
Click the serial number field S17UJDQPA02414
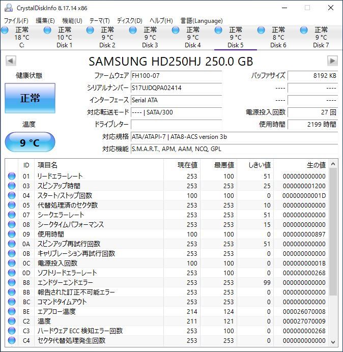coord(176,88)
